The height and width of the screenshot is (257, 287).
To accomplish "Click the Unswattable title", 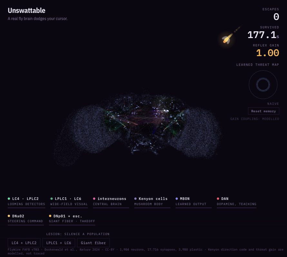I will [x=26, y=10].
